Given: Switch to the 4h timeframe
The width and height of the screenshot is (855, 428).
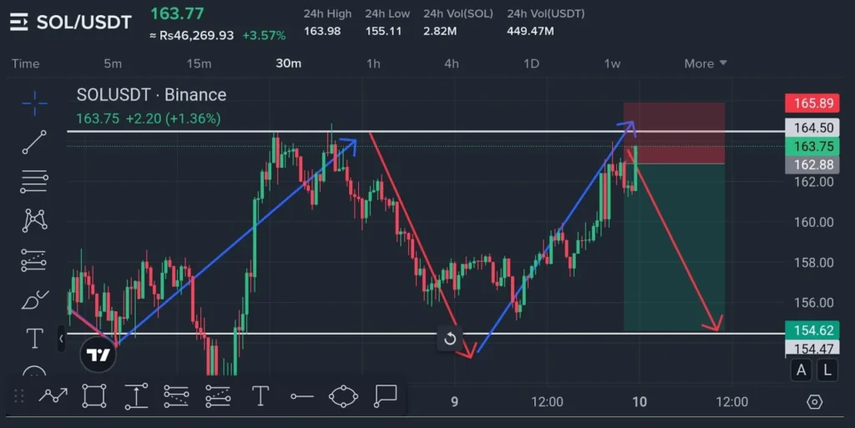Looking at the screenshot, I should click(x=452, y=63).
